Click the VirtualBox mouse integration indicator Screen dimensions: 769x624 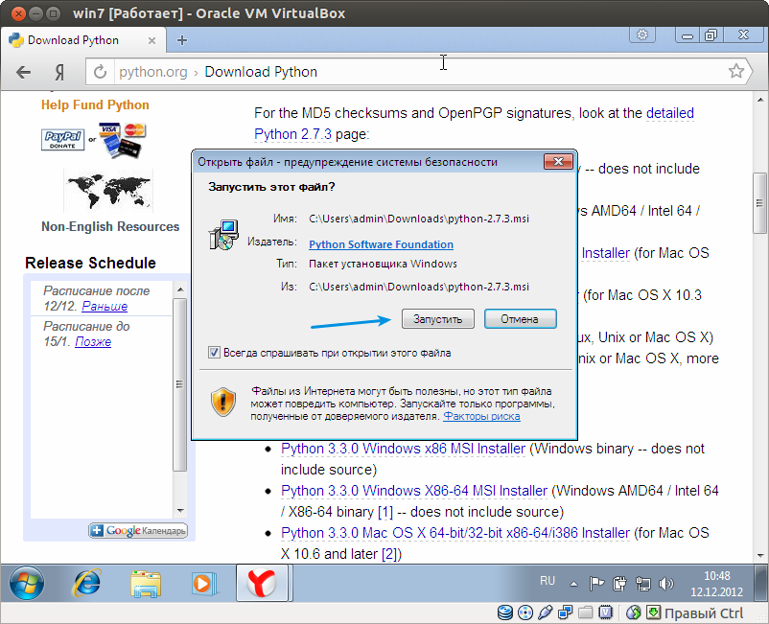point(634,612)
